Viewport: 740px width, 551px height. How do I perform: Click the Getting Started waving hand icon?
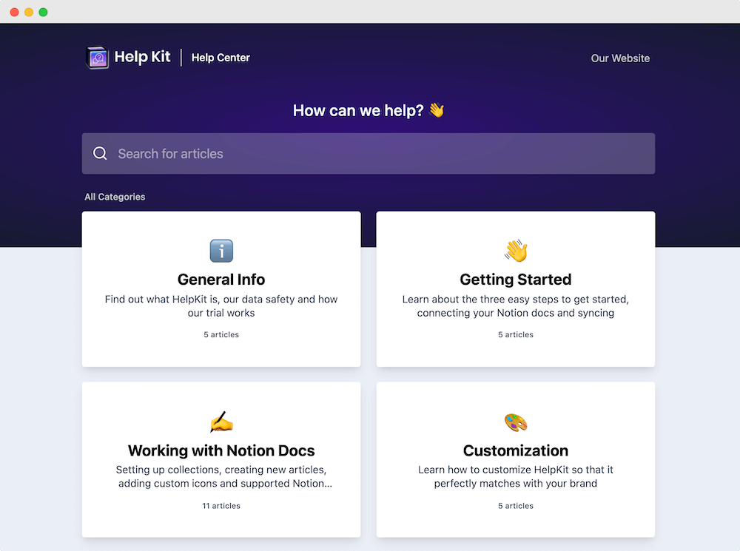(516, 251)
